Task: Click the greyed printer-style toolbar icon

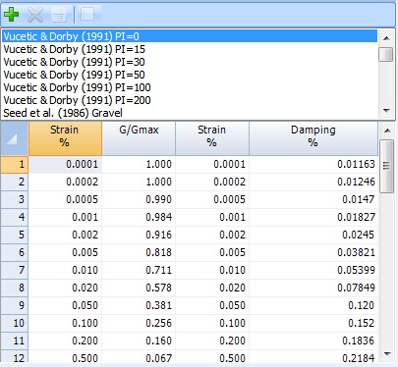Action: tap(59, 15)
